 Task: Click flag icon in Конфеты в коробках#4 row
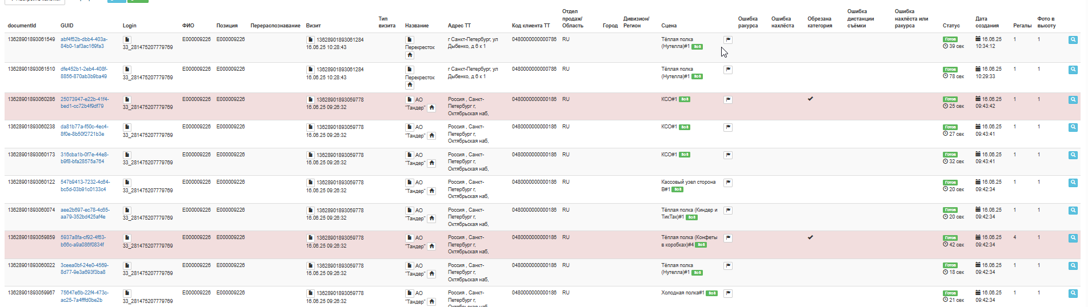click(728, 238)
